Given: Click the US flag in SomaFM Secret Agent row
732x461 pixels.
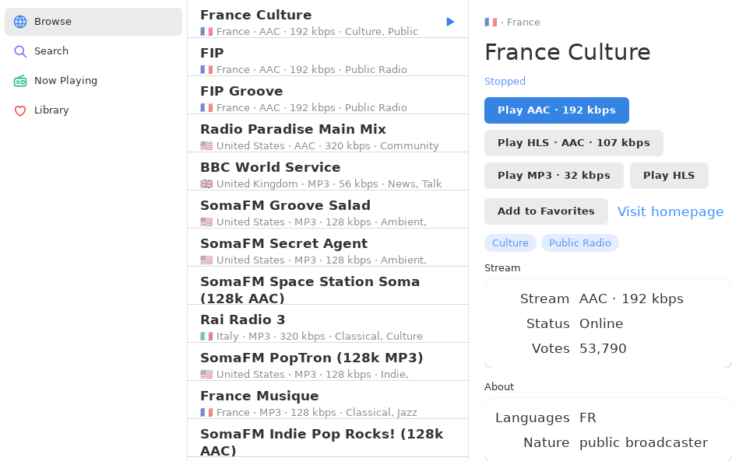Looking at the screenshot, I should [x=206, y=260].
